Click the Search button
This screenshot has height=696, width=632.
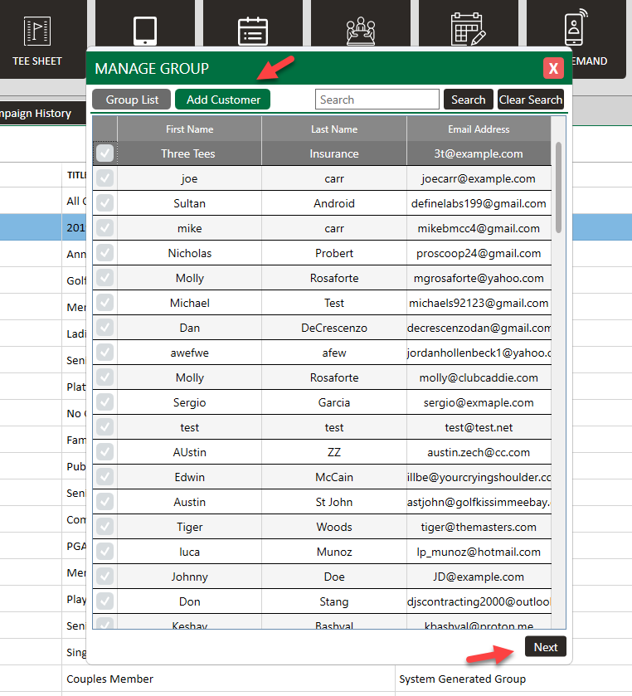coord(468,100)
